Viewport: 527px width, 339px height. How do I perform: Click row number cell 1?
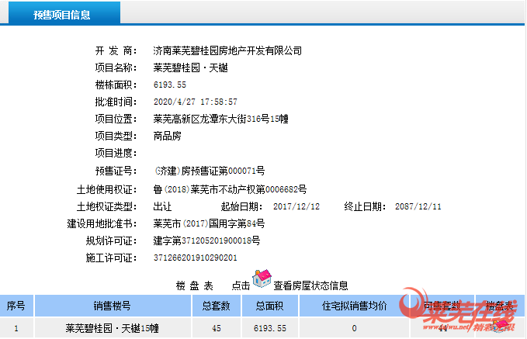point(16,328)
